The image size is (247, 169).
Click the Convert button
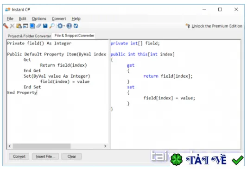click(19, 156)
